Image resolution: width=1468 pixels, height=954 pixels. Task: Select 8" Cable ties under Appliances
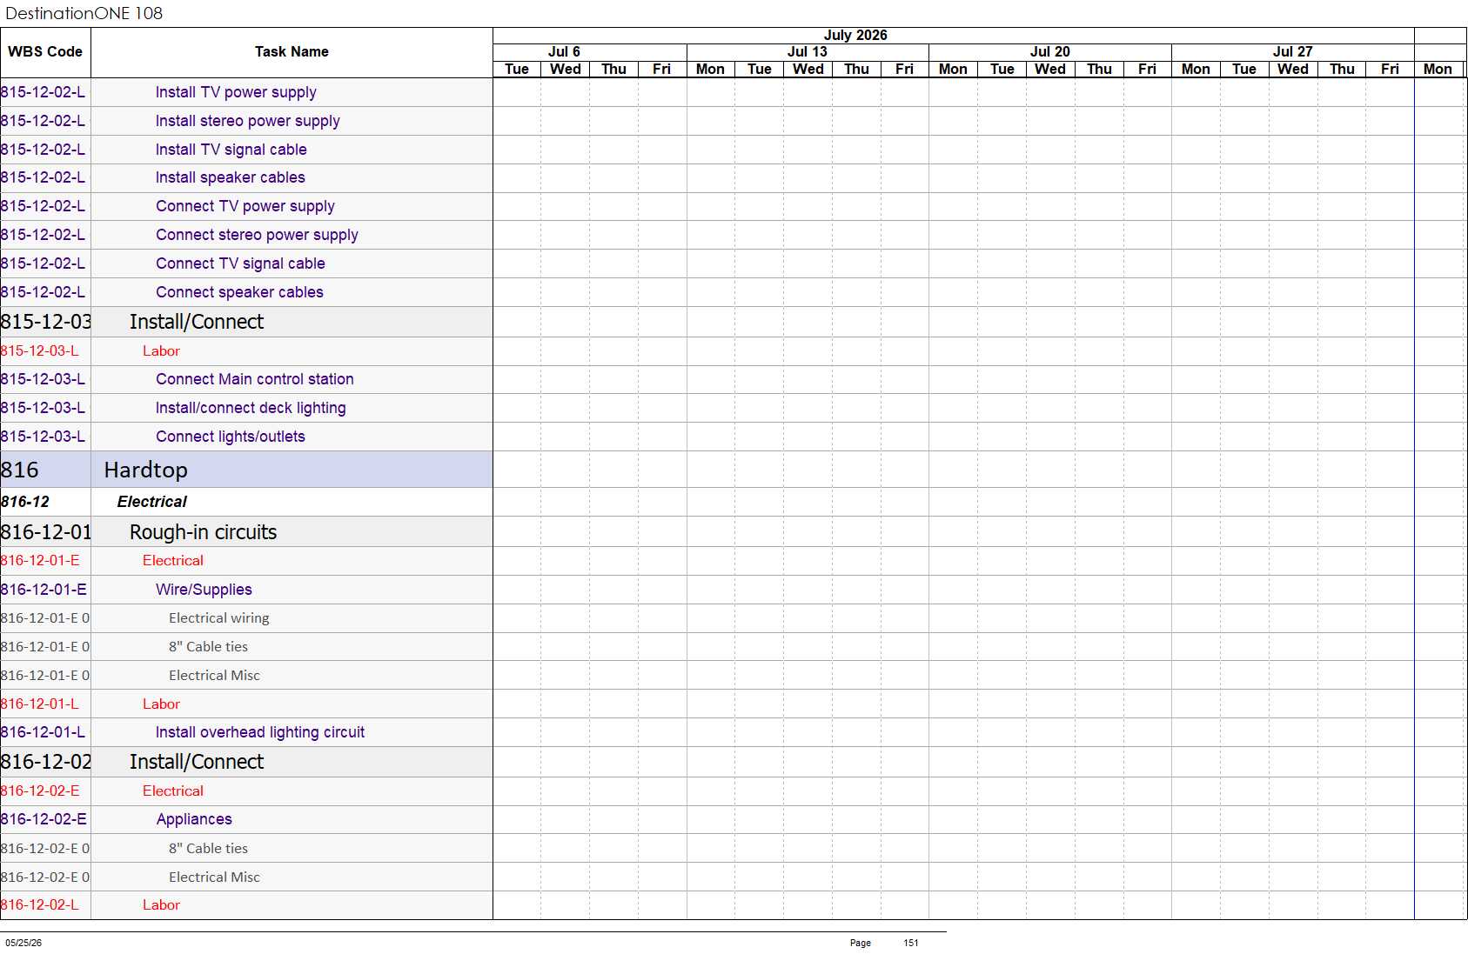[208, 849]
